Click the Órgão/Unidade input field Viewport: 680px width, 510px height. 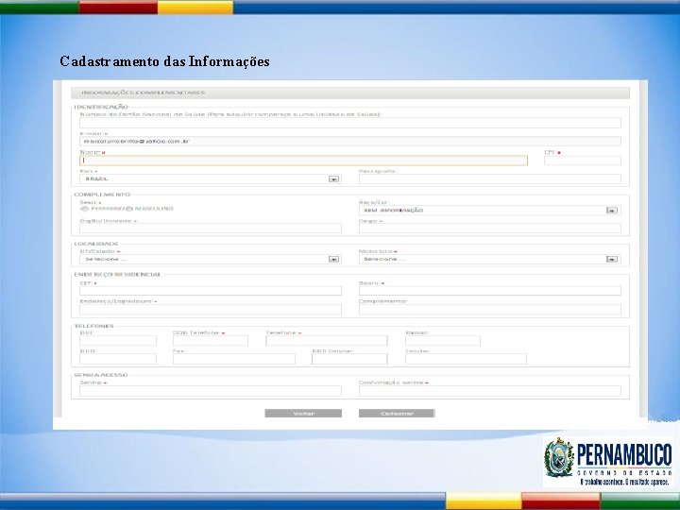(211, 229)
